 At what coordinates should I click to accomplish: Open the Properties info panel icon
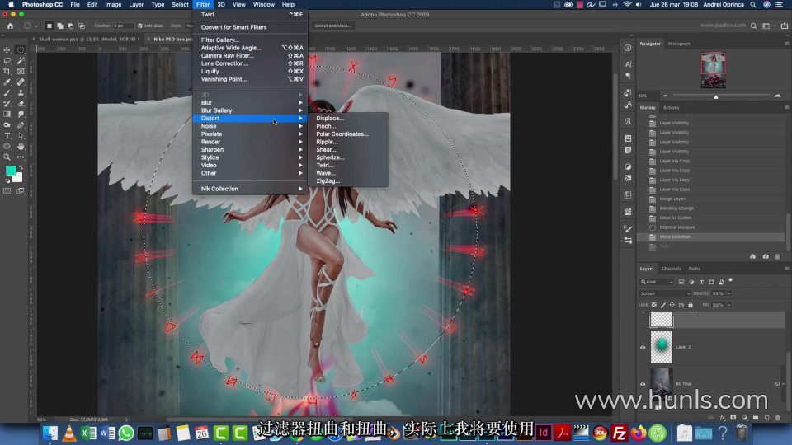click(628, 48)
